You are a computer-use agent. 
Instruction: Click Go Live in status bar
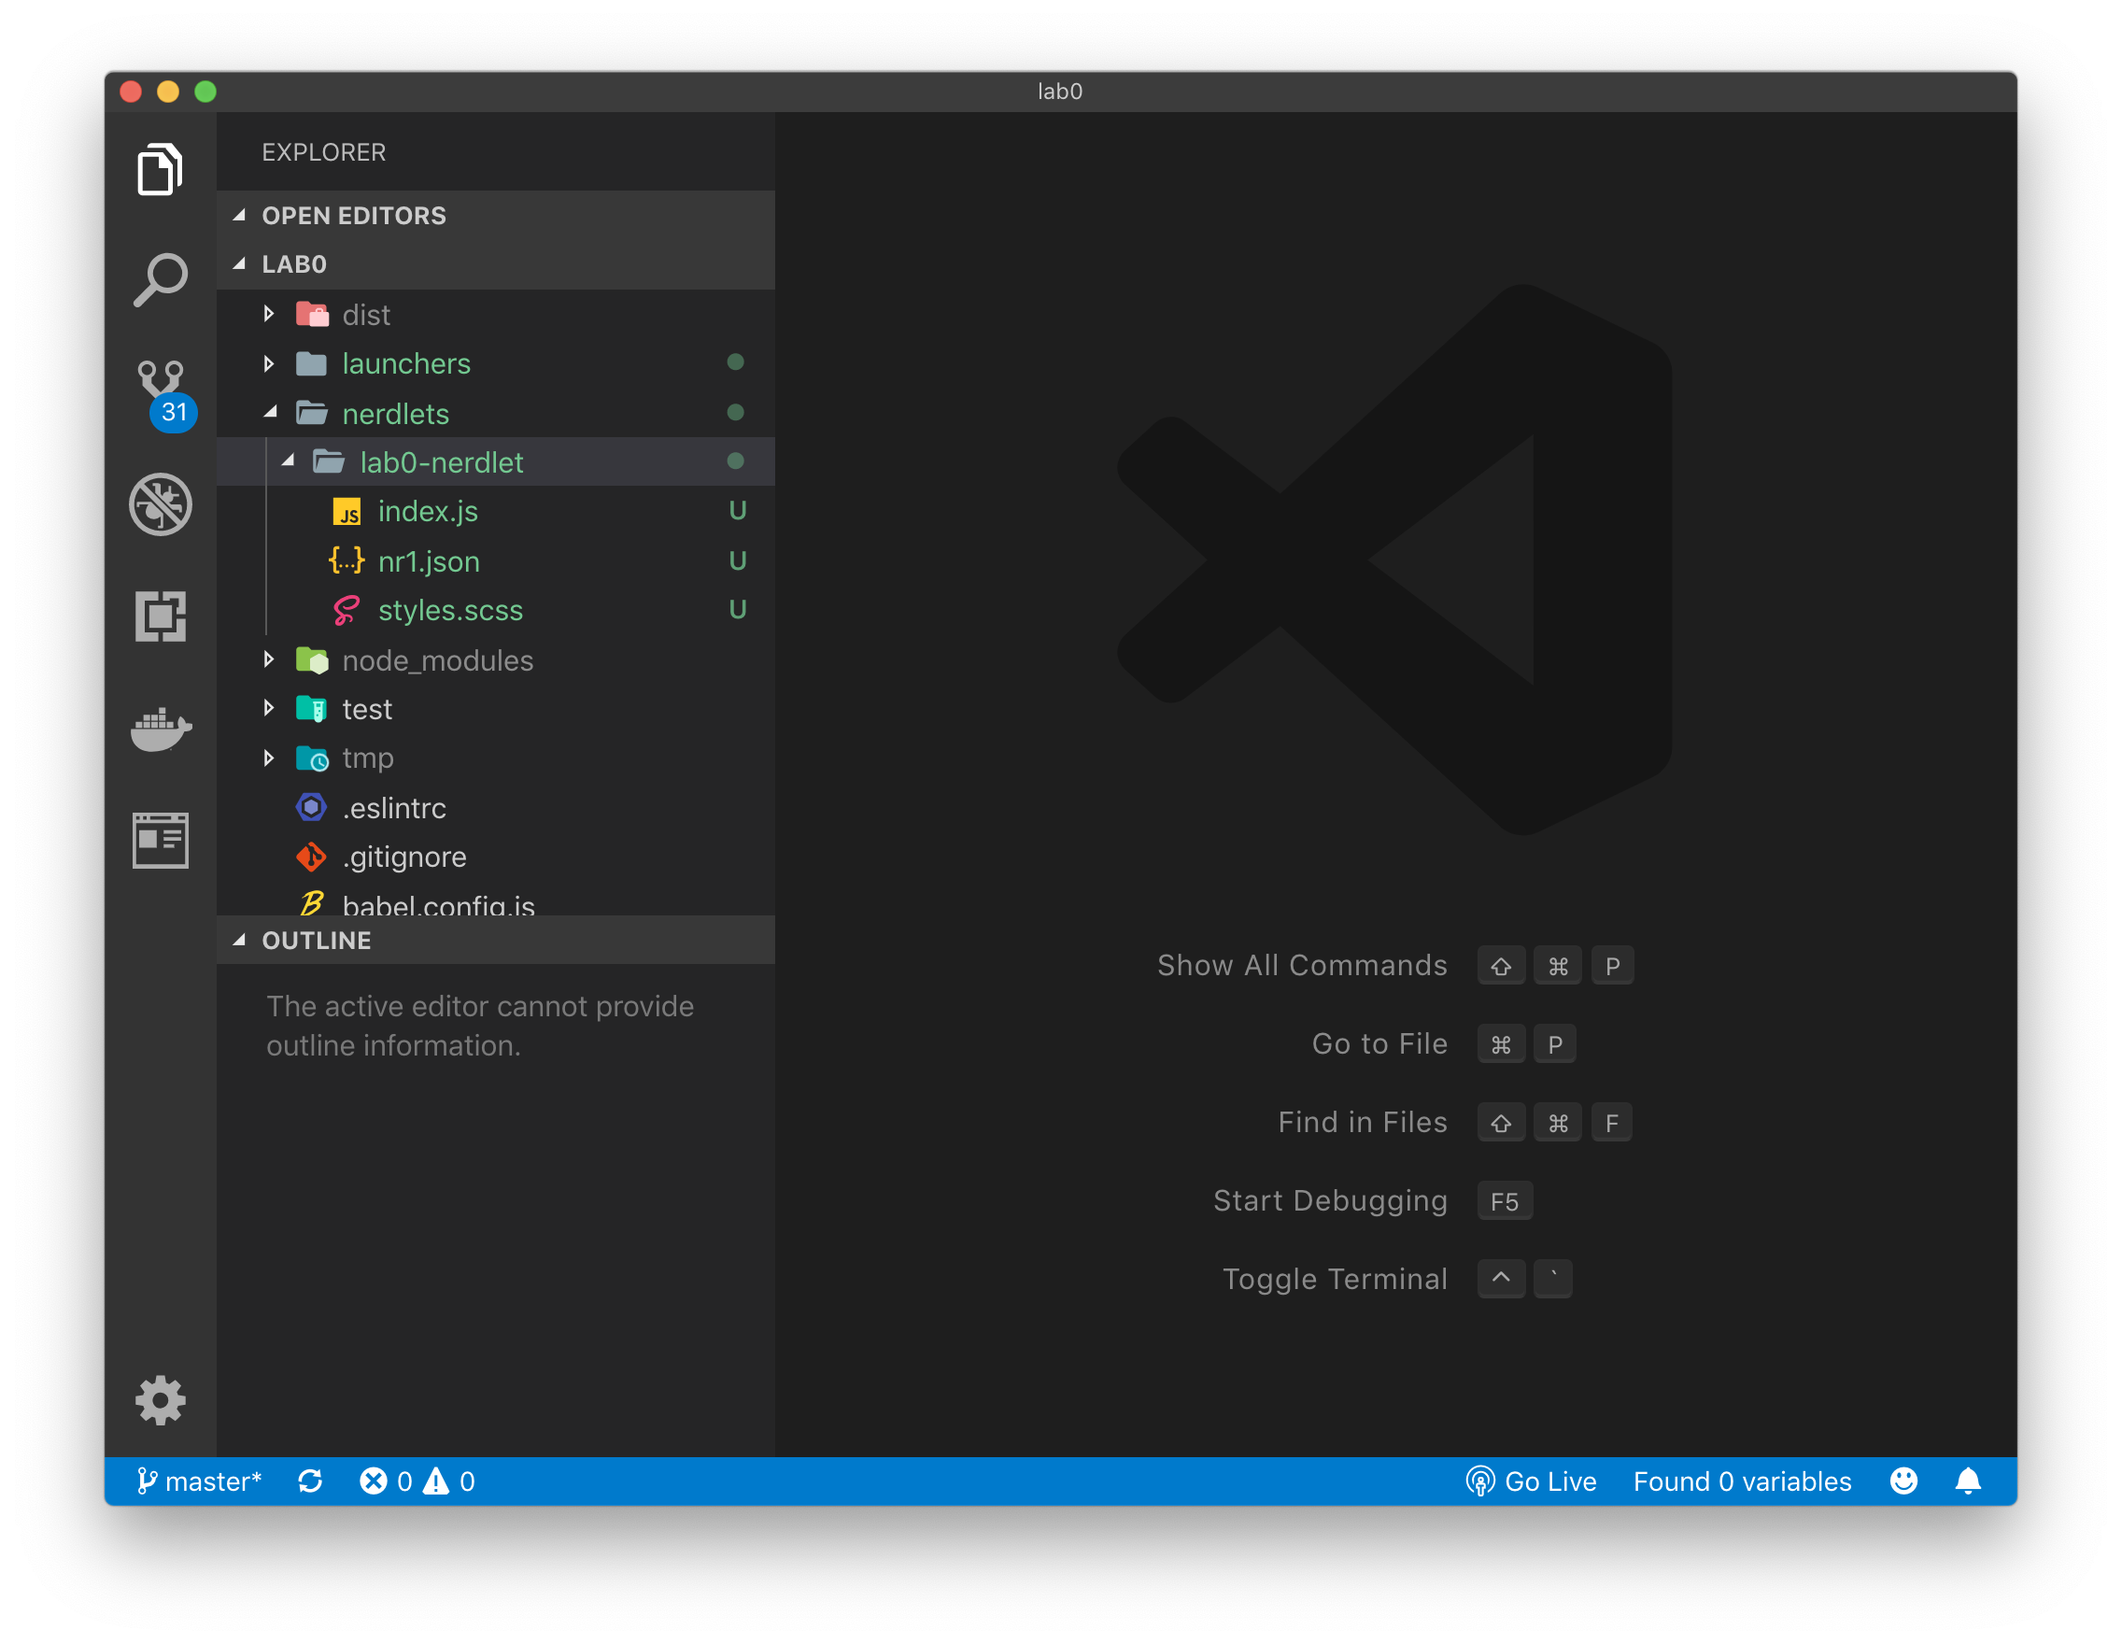point(1532,1481)
